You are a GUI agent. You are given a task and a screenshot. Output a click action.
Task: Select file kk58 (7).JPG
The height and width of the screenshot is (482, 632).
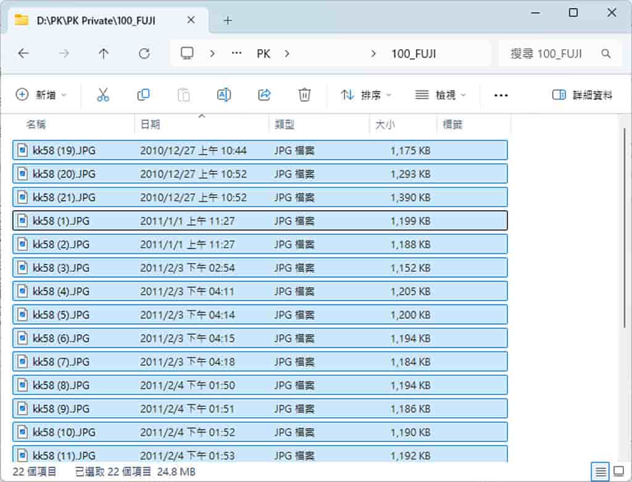260,362
